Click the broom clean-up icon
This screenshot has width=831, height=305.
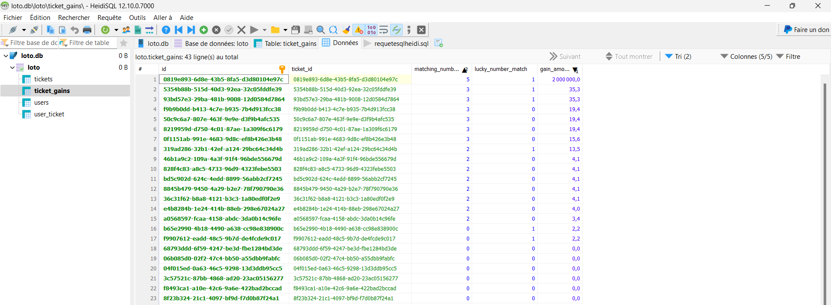click(x=346, y=30)
